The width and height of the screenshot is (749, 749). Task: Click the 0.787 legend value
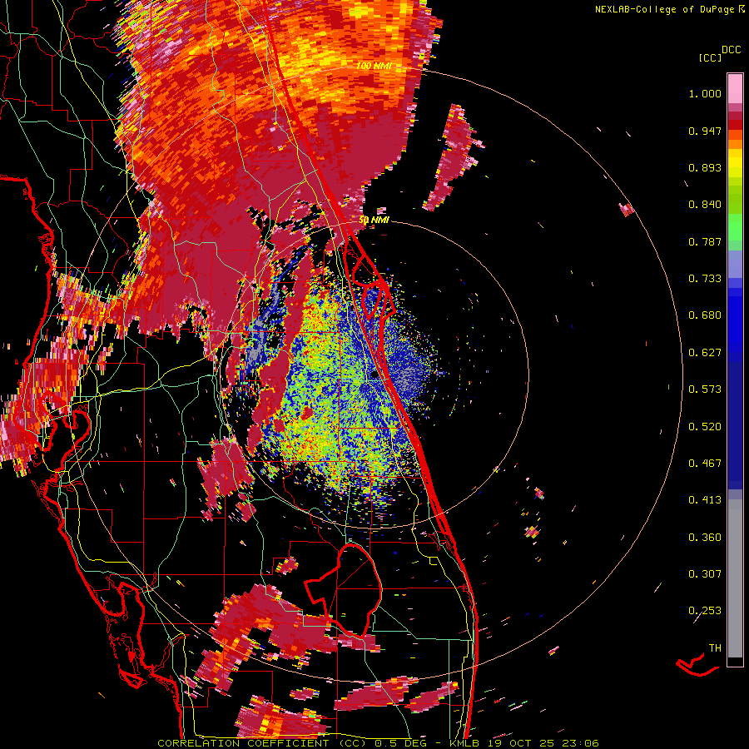pyautogui.click(x=705, y=241)
